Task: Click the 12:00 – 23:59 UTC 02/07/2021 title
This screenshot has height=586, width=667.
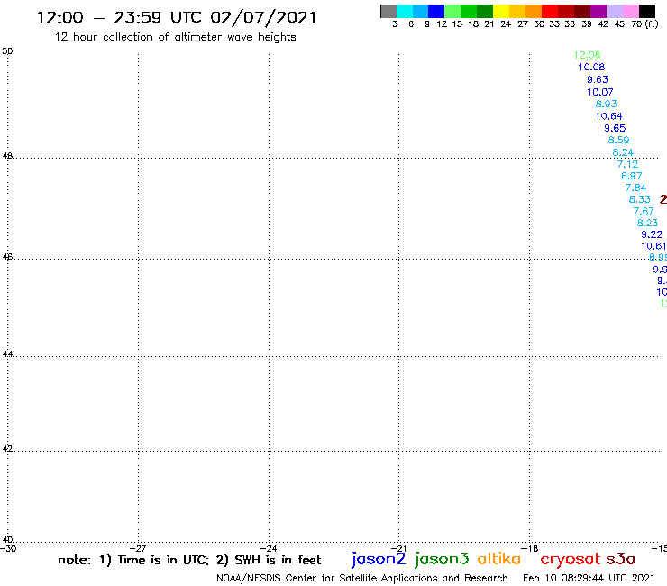Action: pyautogui.click(x=177, y=18)
